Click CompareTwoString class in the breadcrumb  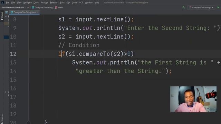pyautogui.click(x=42, y=8)
